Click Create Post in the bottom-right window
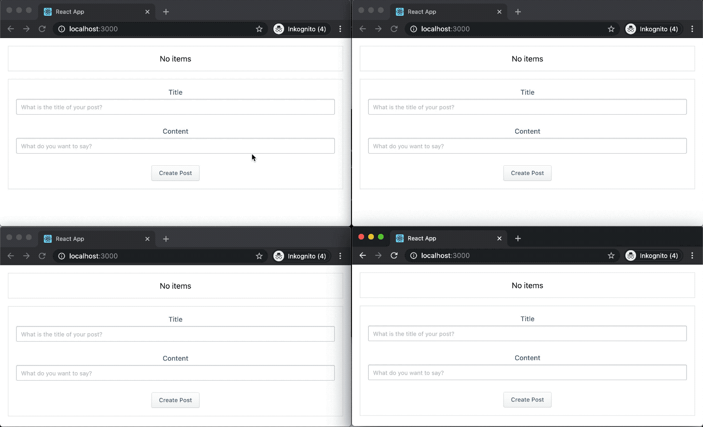Viewport: 703px width, 427px height. coord(527,400)
